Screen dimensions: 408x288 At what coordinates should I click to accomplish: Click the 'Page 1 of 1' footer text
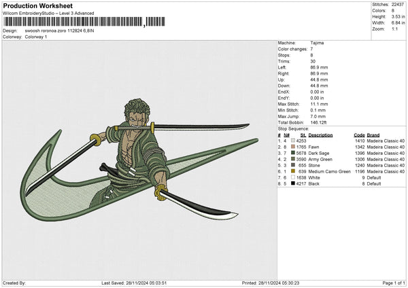pyautogui.click(x=394, y=283)
